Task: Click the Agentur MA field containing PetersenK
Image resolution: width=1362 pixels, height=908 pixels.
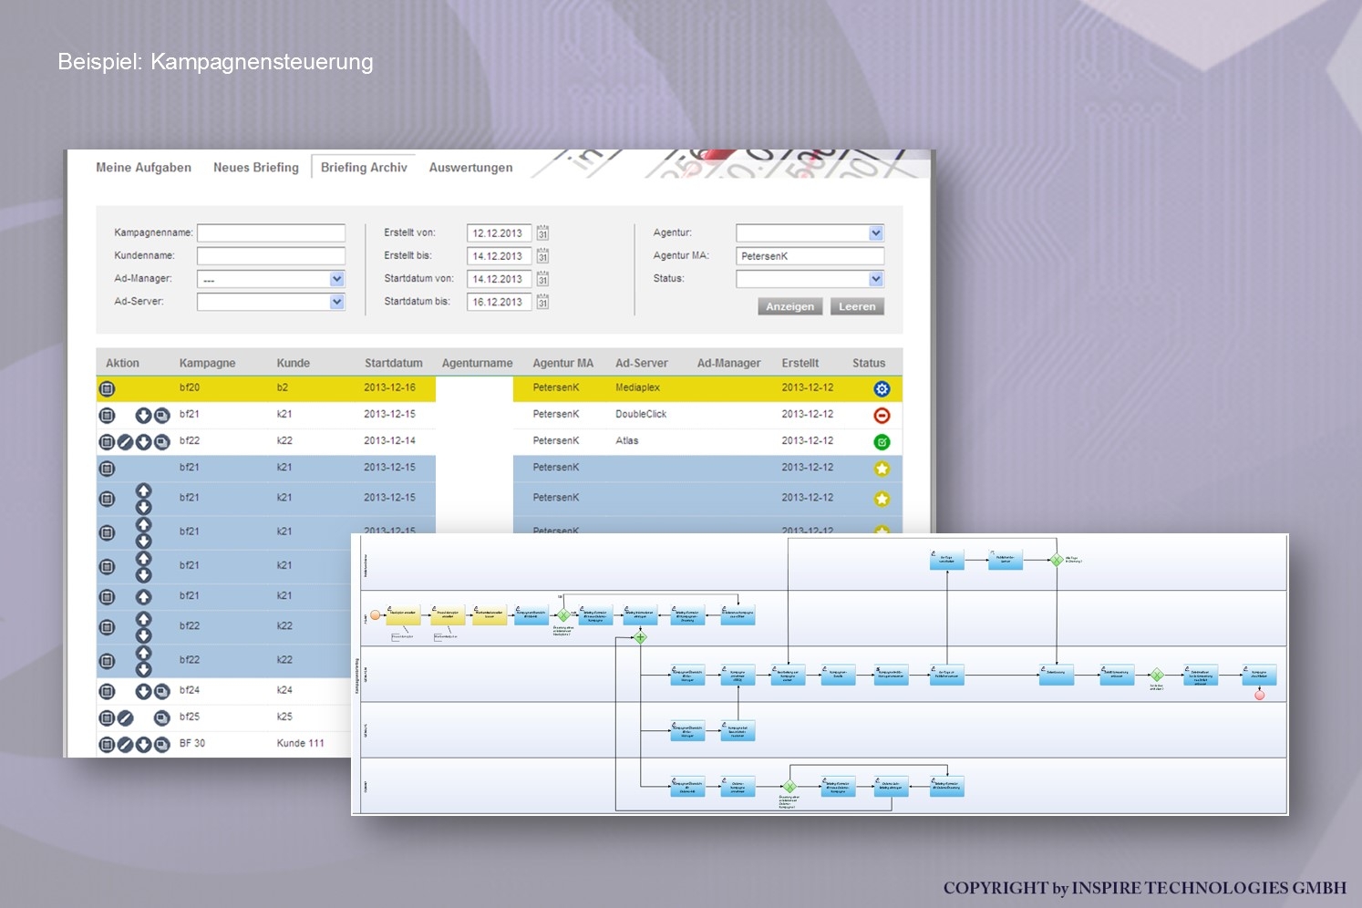Action: pyautogui.click(x=810, y=256)
